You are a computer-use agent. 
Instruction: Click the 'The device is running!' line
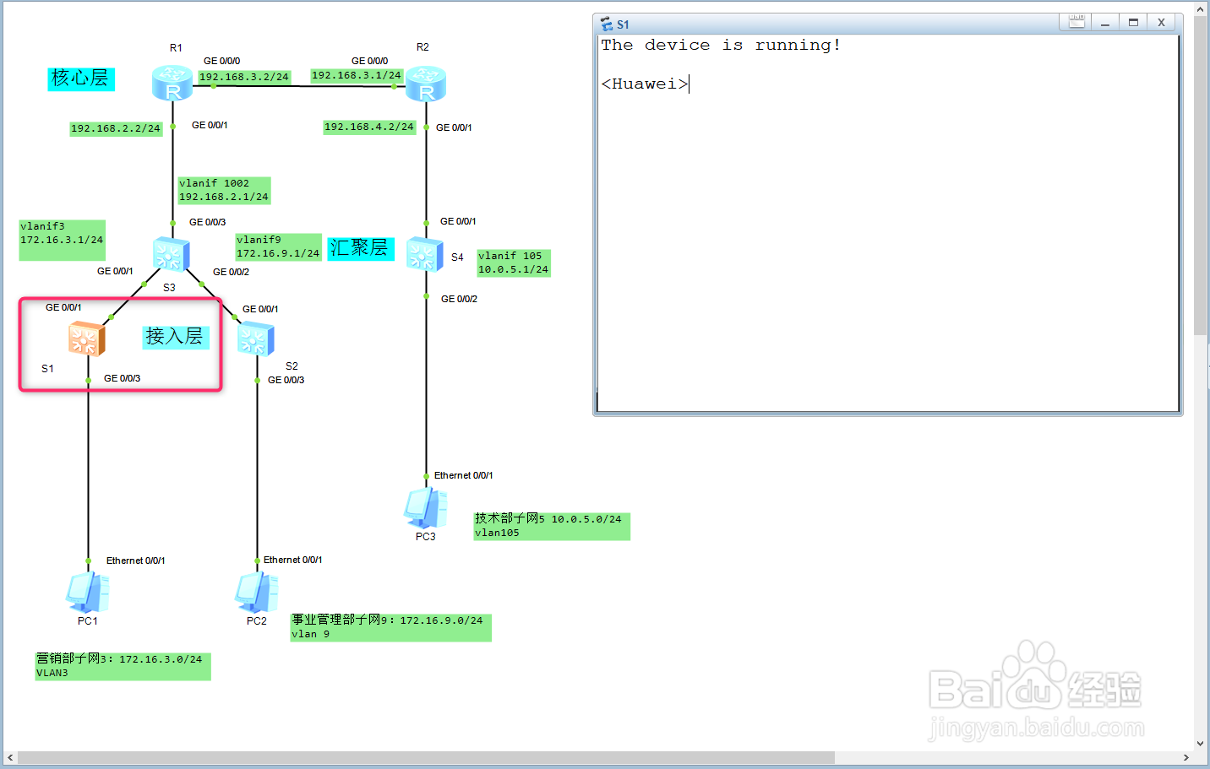coord(721,46)
